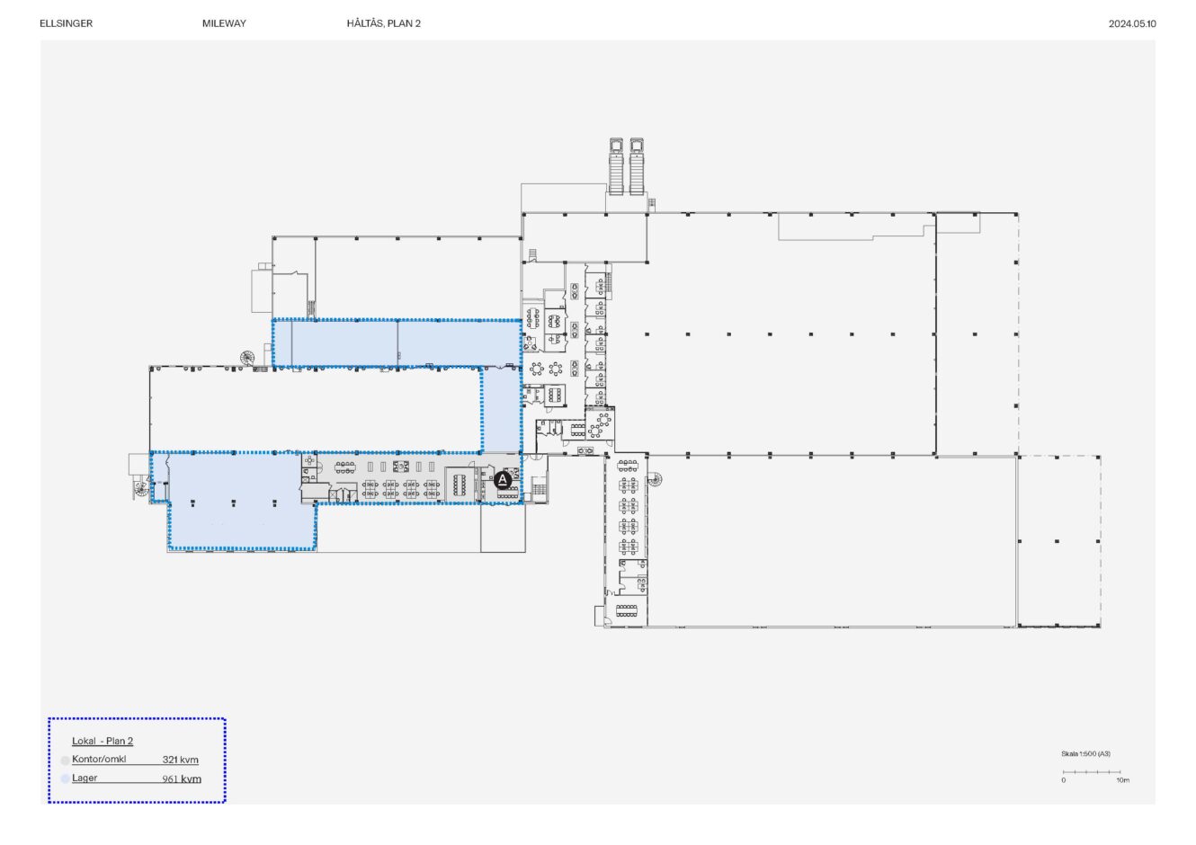Click the "Lager" legend label
1196x845 pixels.
[85, 778]
